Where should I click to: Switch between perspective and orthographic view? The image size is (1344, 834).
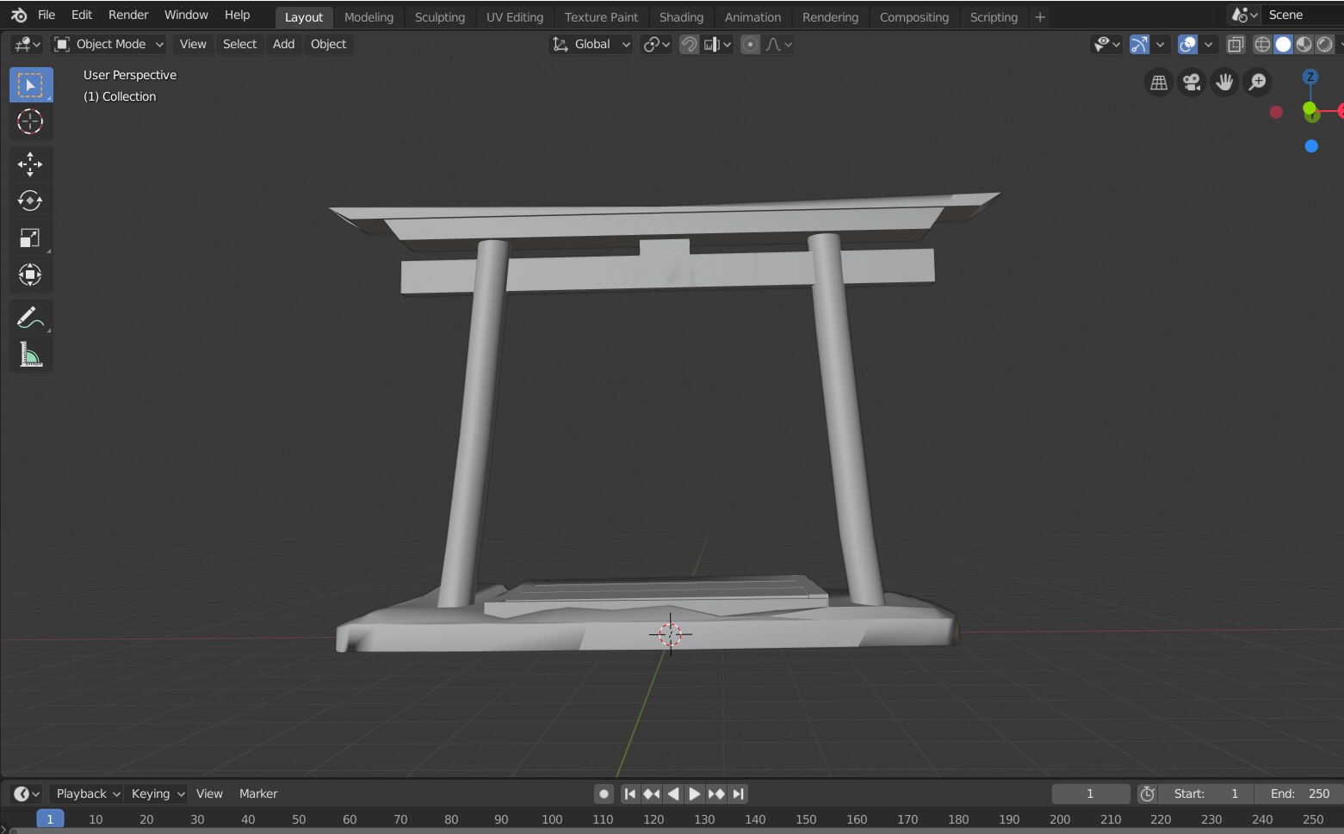point(1159,83)
